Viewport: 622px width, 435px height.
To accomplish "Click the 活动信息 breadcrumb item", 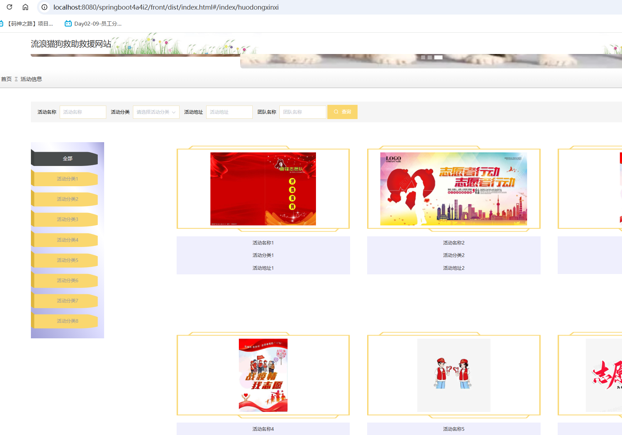I will point(31,79).
